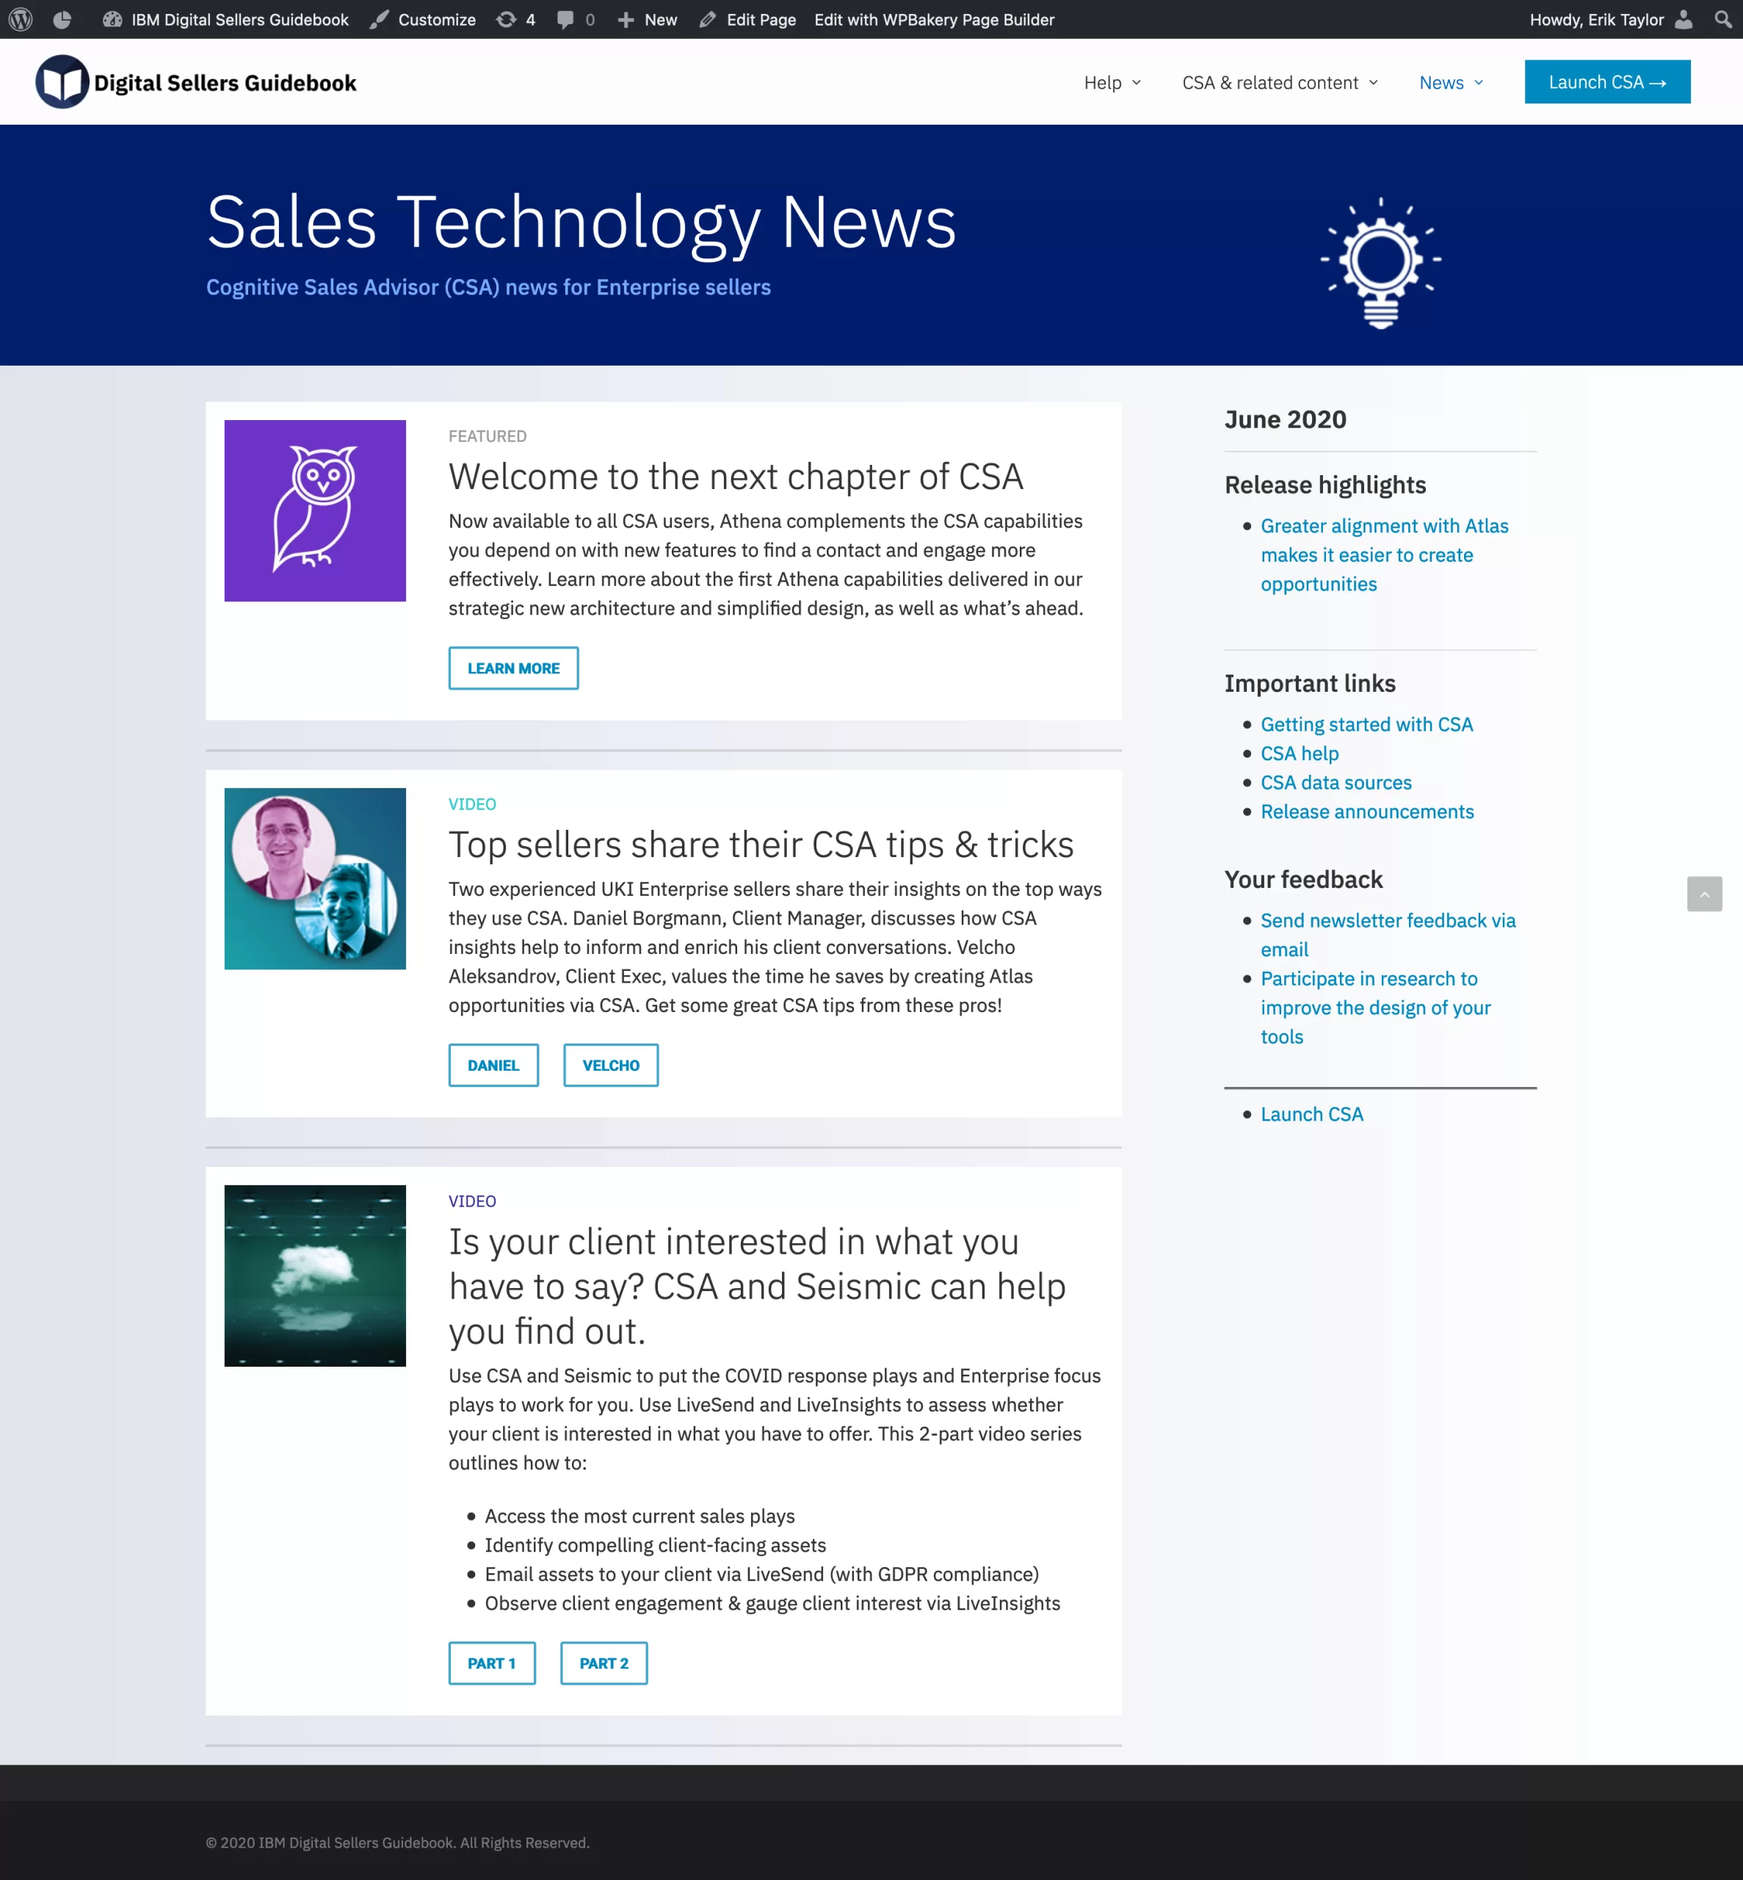
Task: Open Welcome to the next chapter of CSA headline
Action: pyautogui.click(x=736, y=477)
